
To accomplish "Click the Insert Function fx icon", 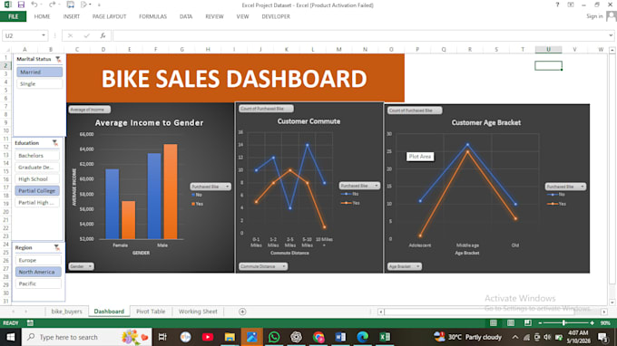I will pos(103,35).
